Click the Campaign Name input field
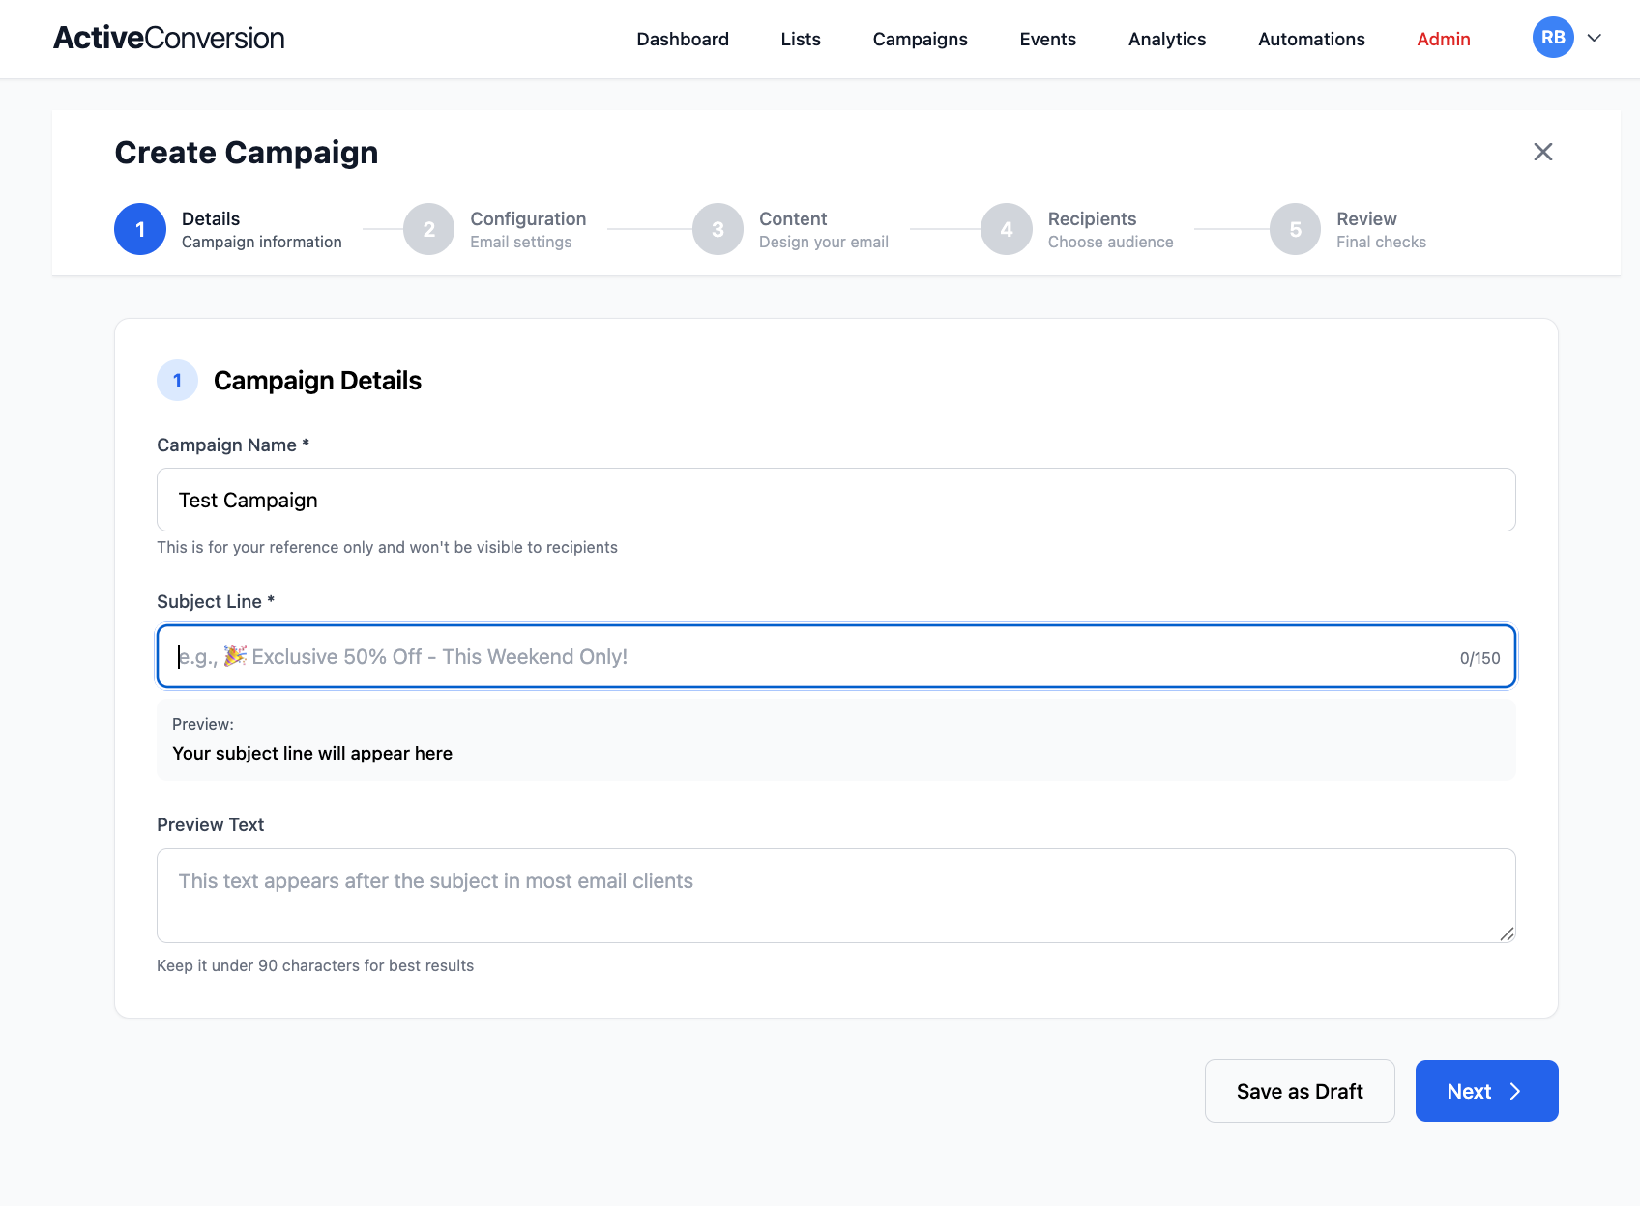Screen dimensions: 1640x1206 835,500
